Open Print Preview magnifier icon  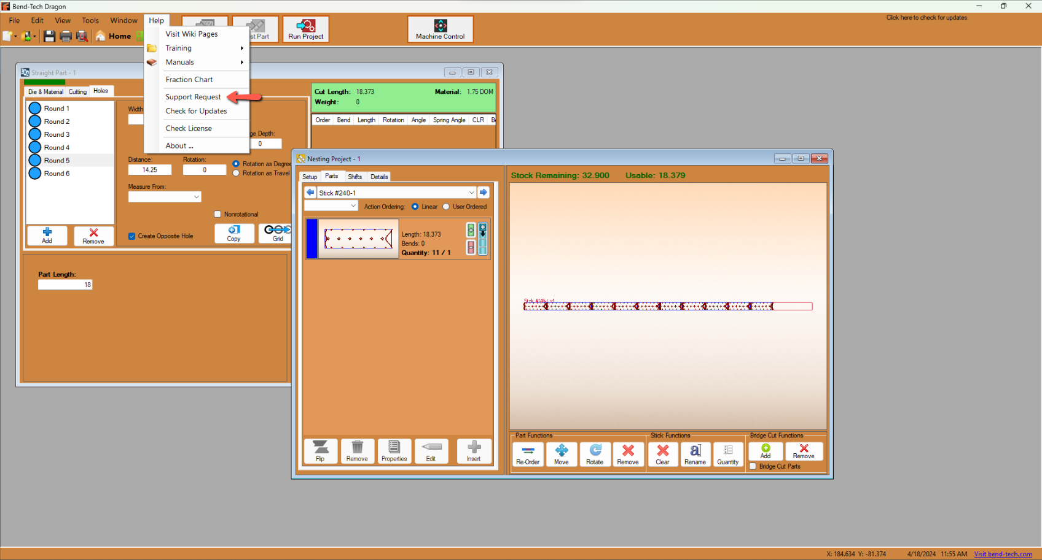point(82,36)
